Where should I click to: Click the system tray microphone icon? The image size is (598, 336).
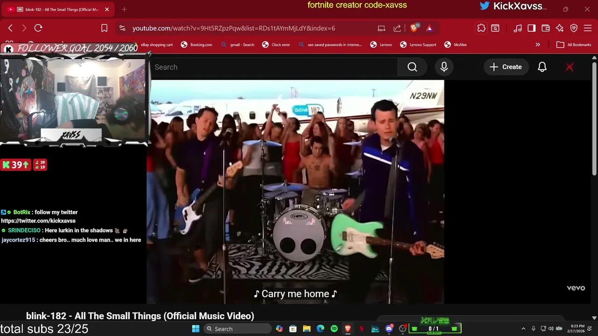(534, 329)
